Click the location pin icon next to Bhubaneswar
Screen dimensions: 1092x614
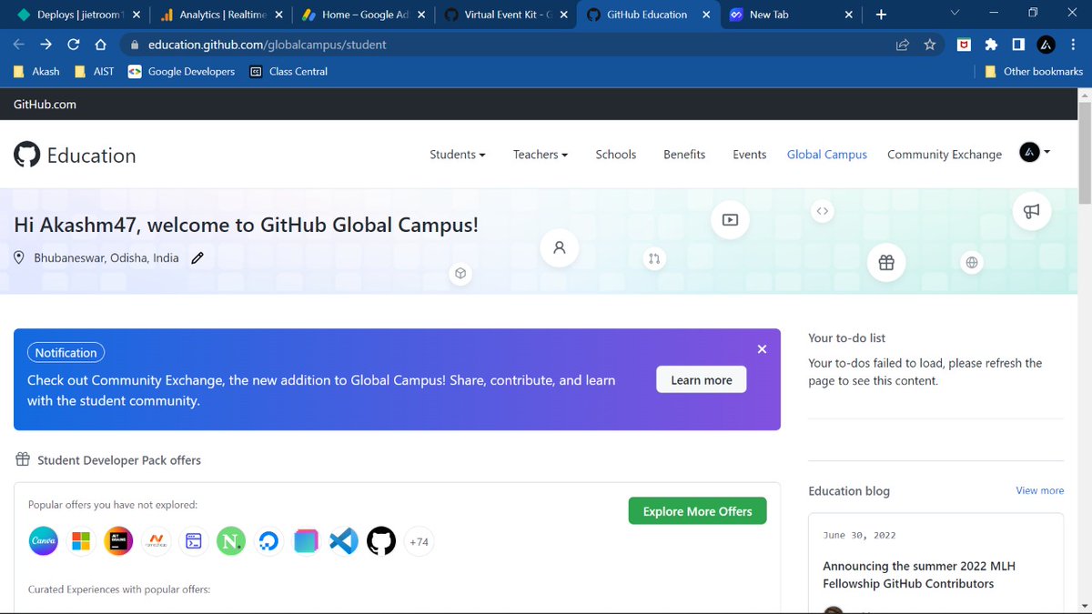(x=19, y=258)
